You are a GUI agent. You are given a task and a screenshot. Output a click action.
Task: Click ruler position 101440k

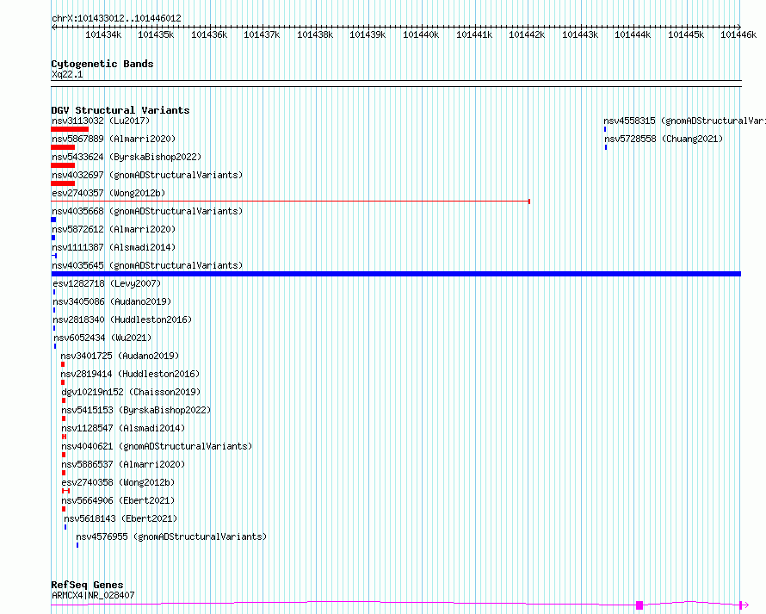421,34
